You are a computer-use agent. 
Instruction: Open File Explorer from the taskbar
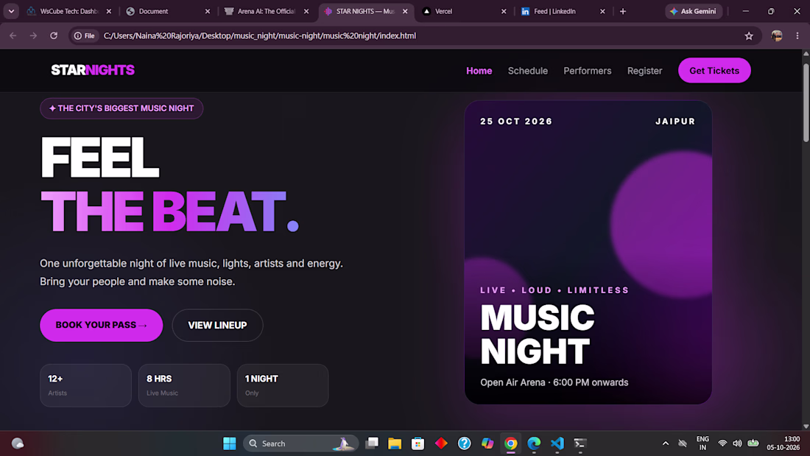(395, 443)
